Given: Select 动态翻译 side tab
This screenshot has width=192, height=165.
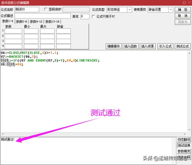Looking at the screenshot, I should click(184, 139).
